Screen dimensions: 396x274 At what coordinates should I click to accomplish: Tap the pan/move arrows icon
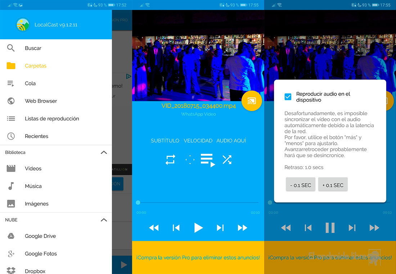pos(190,160)
